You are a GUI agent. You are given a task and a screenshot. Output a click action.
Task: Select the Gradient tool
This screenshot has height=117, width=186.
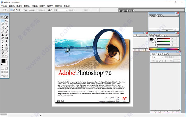pyautogui.click(x=7, y=38)
